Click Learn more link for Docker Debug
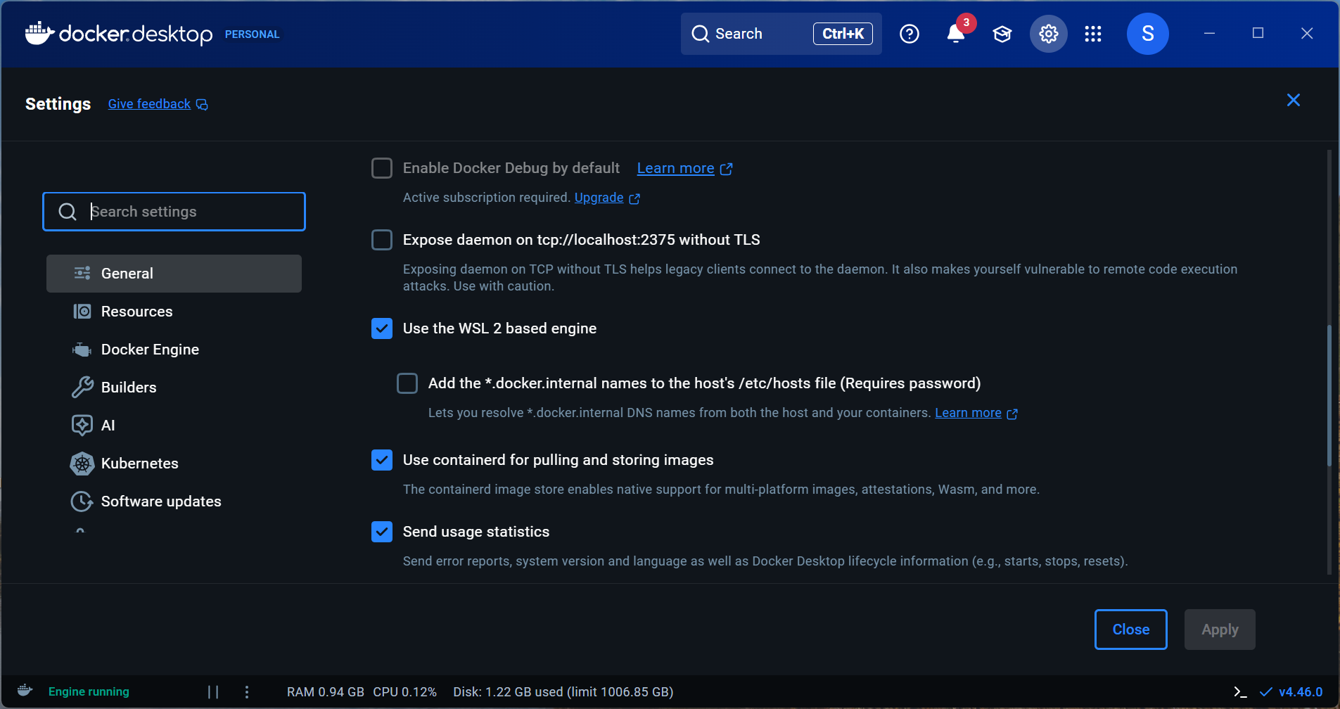 click(x=675, y=168)
